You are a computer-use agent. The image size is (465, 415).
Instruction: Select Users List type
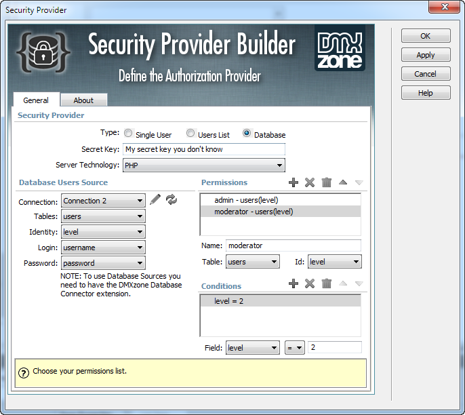coord(190,133)
